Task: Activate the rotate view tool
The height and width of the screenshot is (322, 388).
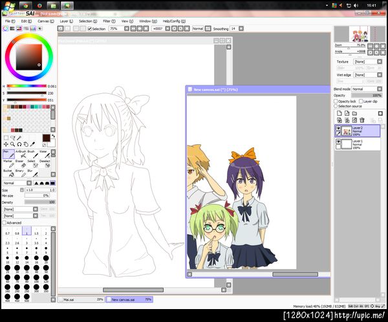Action: point(19,144)
